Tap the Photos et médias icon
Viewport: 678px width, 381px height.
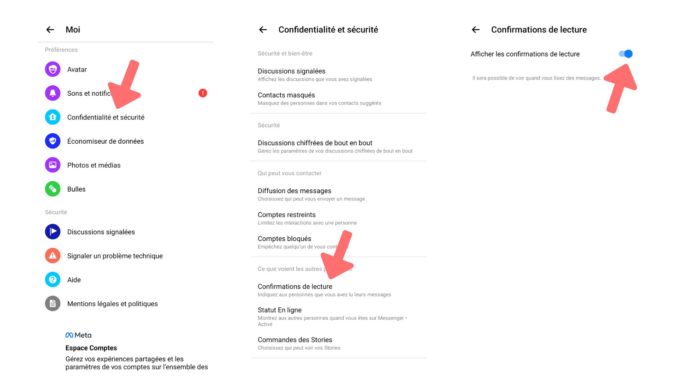click(x=53, y=165)
